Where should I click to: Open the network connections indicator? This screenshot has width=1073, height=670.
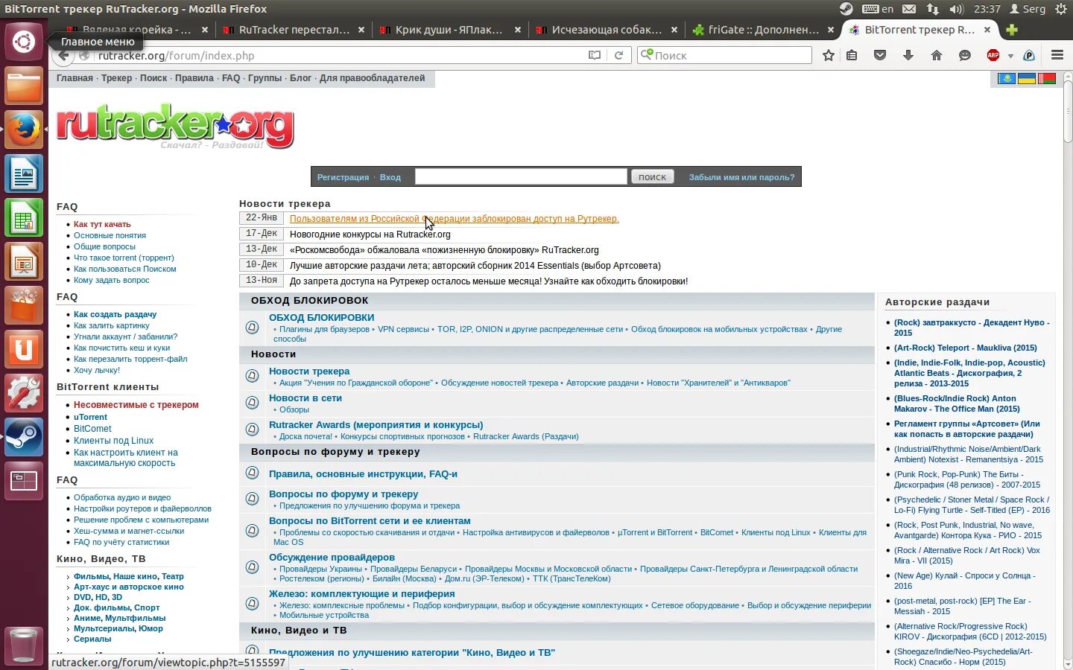point(933,9)
